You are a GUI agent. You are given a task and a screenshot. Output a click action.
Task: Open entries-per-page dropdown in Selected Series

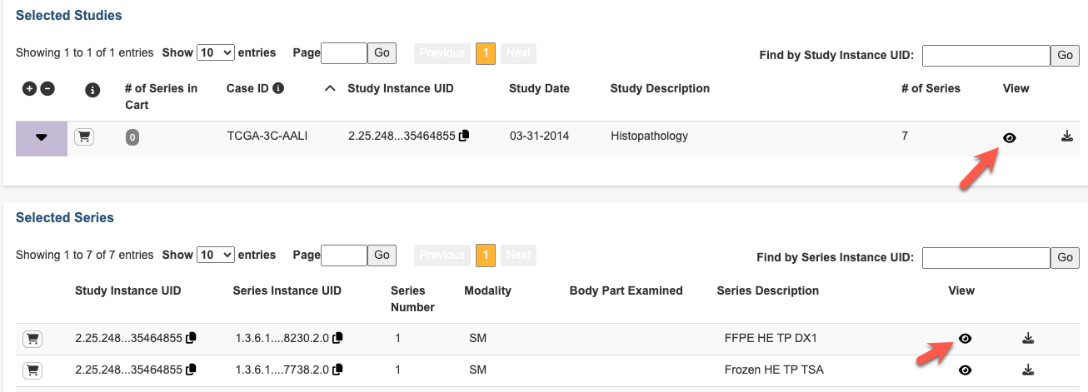(215, 255)
